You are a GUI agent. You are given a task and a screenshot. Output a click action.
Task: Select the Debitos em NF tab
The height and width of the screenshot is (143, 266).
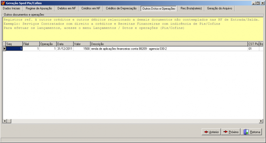tap(67, 8)
